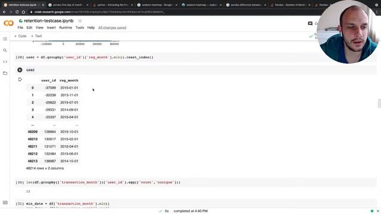This screenshot has height=214, width=381.
Task: Star the retention-testcase.ipynb notebook
Action: point(80,21)
